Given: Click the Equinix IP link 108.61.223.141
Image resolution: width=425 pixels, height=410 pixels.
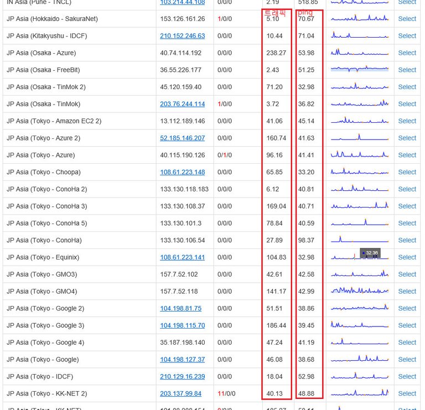Looking at the screenshot, I should [182, 257].
